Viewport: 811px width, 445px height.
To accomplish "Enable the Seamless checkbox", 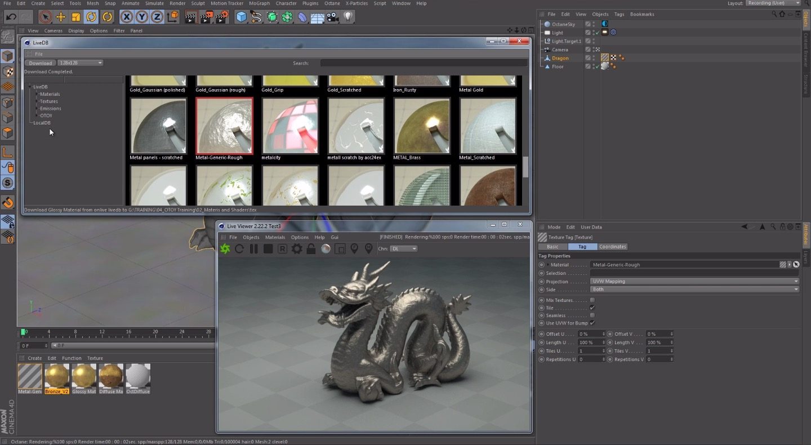I will click(592, 315).
